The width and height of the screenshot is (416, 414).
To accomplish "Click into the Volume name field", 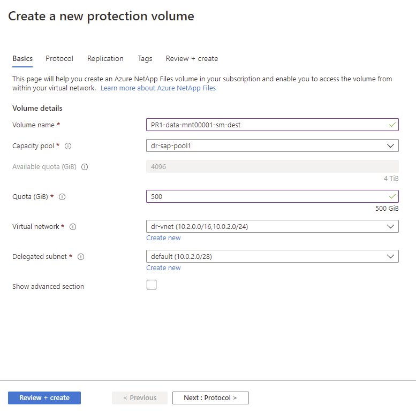I will coord(268,125).
